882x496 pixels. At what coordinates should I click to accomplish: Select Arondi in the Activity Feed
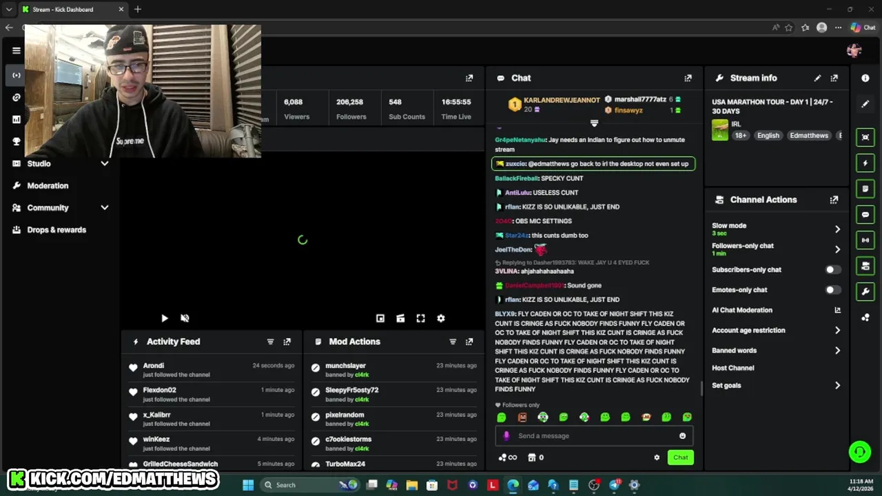(x=154, y=366)
